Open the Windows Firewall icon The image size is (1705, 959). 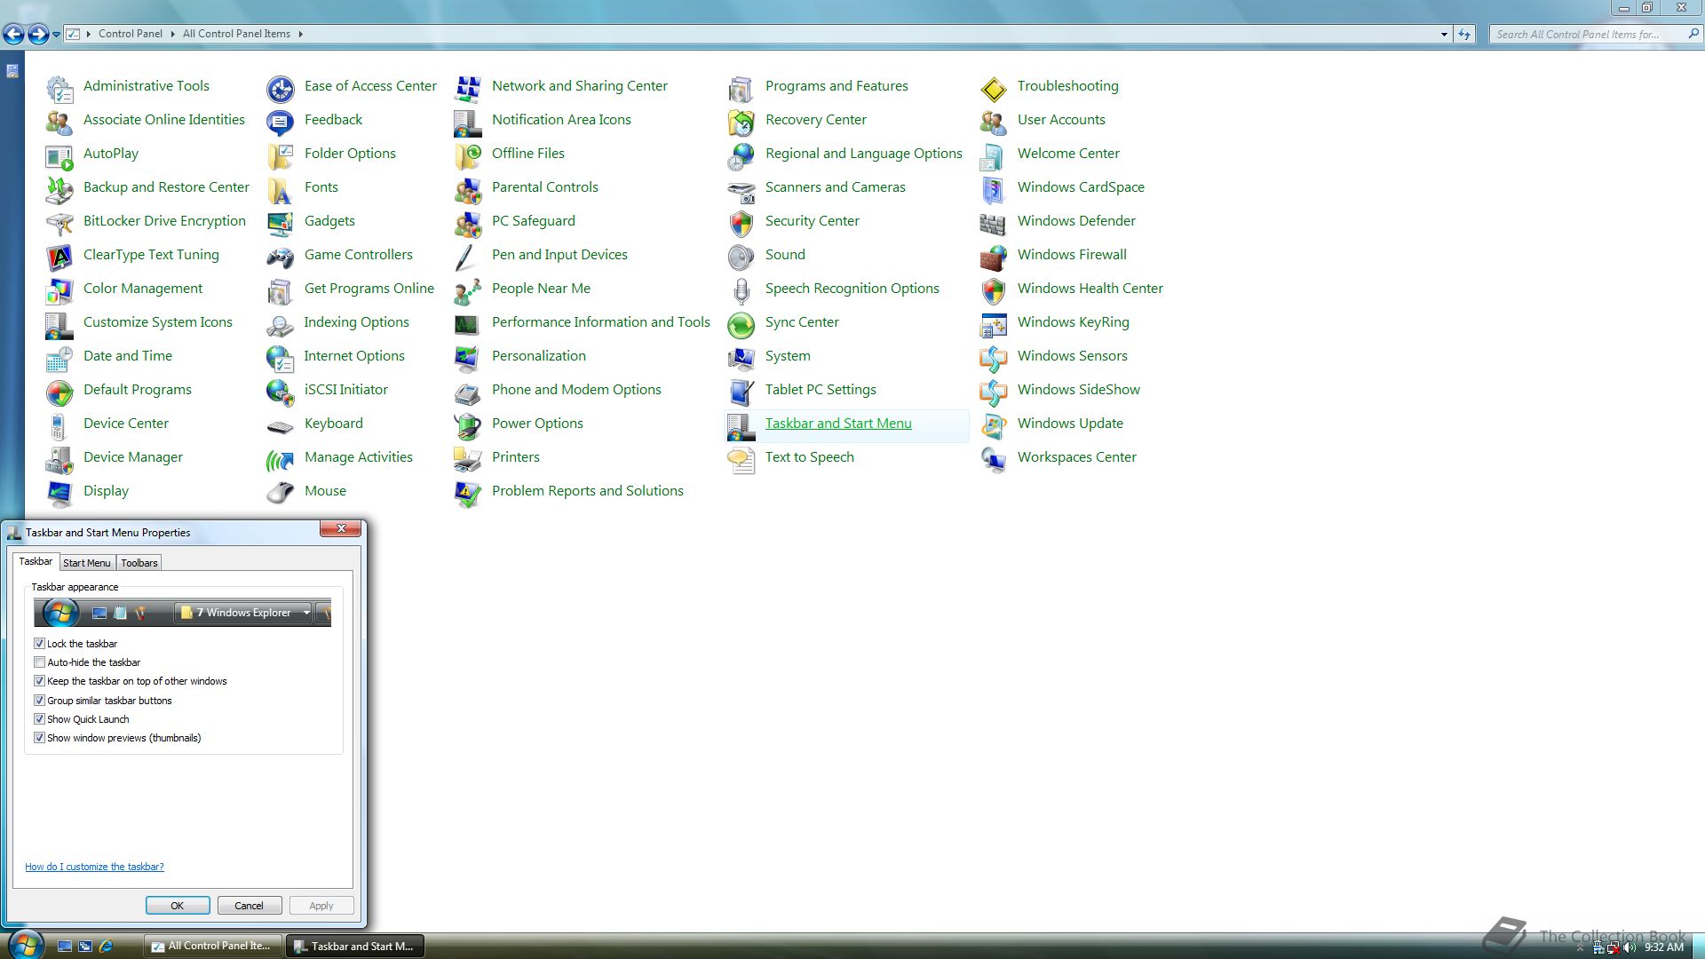click(x=994, y=257)
